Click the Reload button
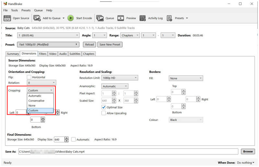The height and width of the screenshot is (167, 259). point(89,45)
